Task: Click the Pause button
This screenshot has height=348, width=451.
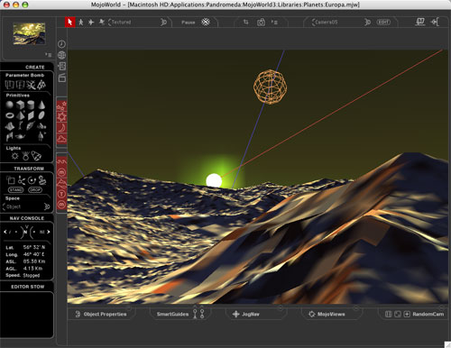Action: pos(189,23)
